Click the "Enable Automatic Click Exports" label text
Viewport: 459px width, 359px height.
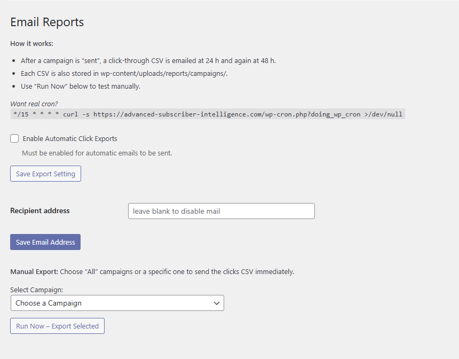coord(70,139)
